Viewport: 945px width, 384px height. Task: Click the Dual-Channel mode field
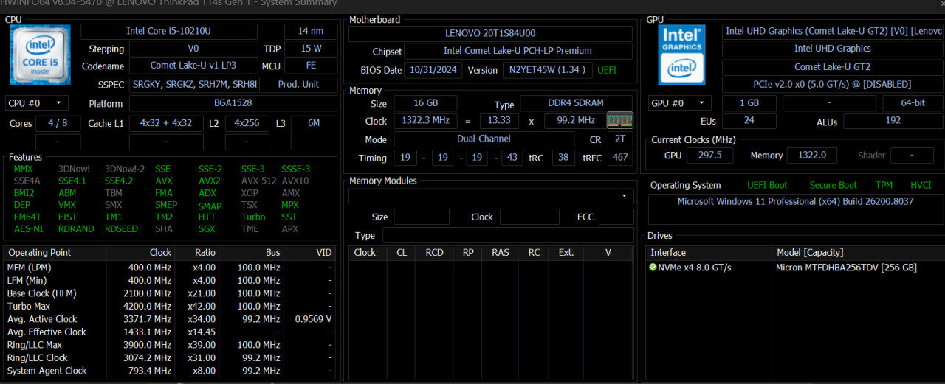point(484,139)
